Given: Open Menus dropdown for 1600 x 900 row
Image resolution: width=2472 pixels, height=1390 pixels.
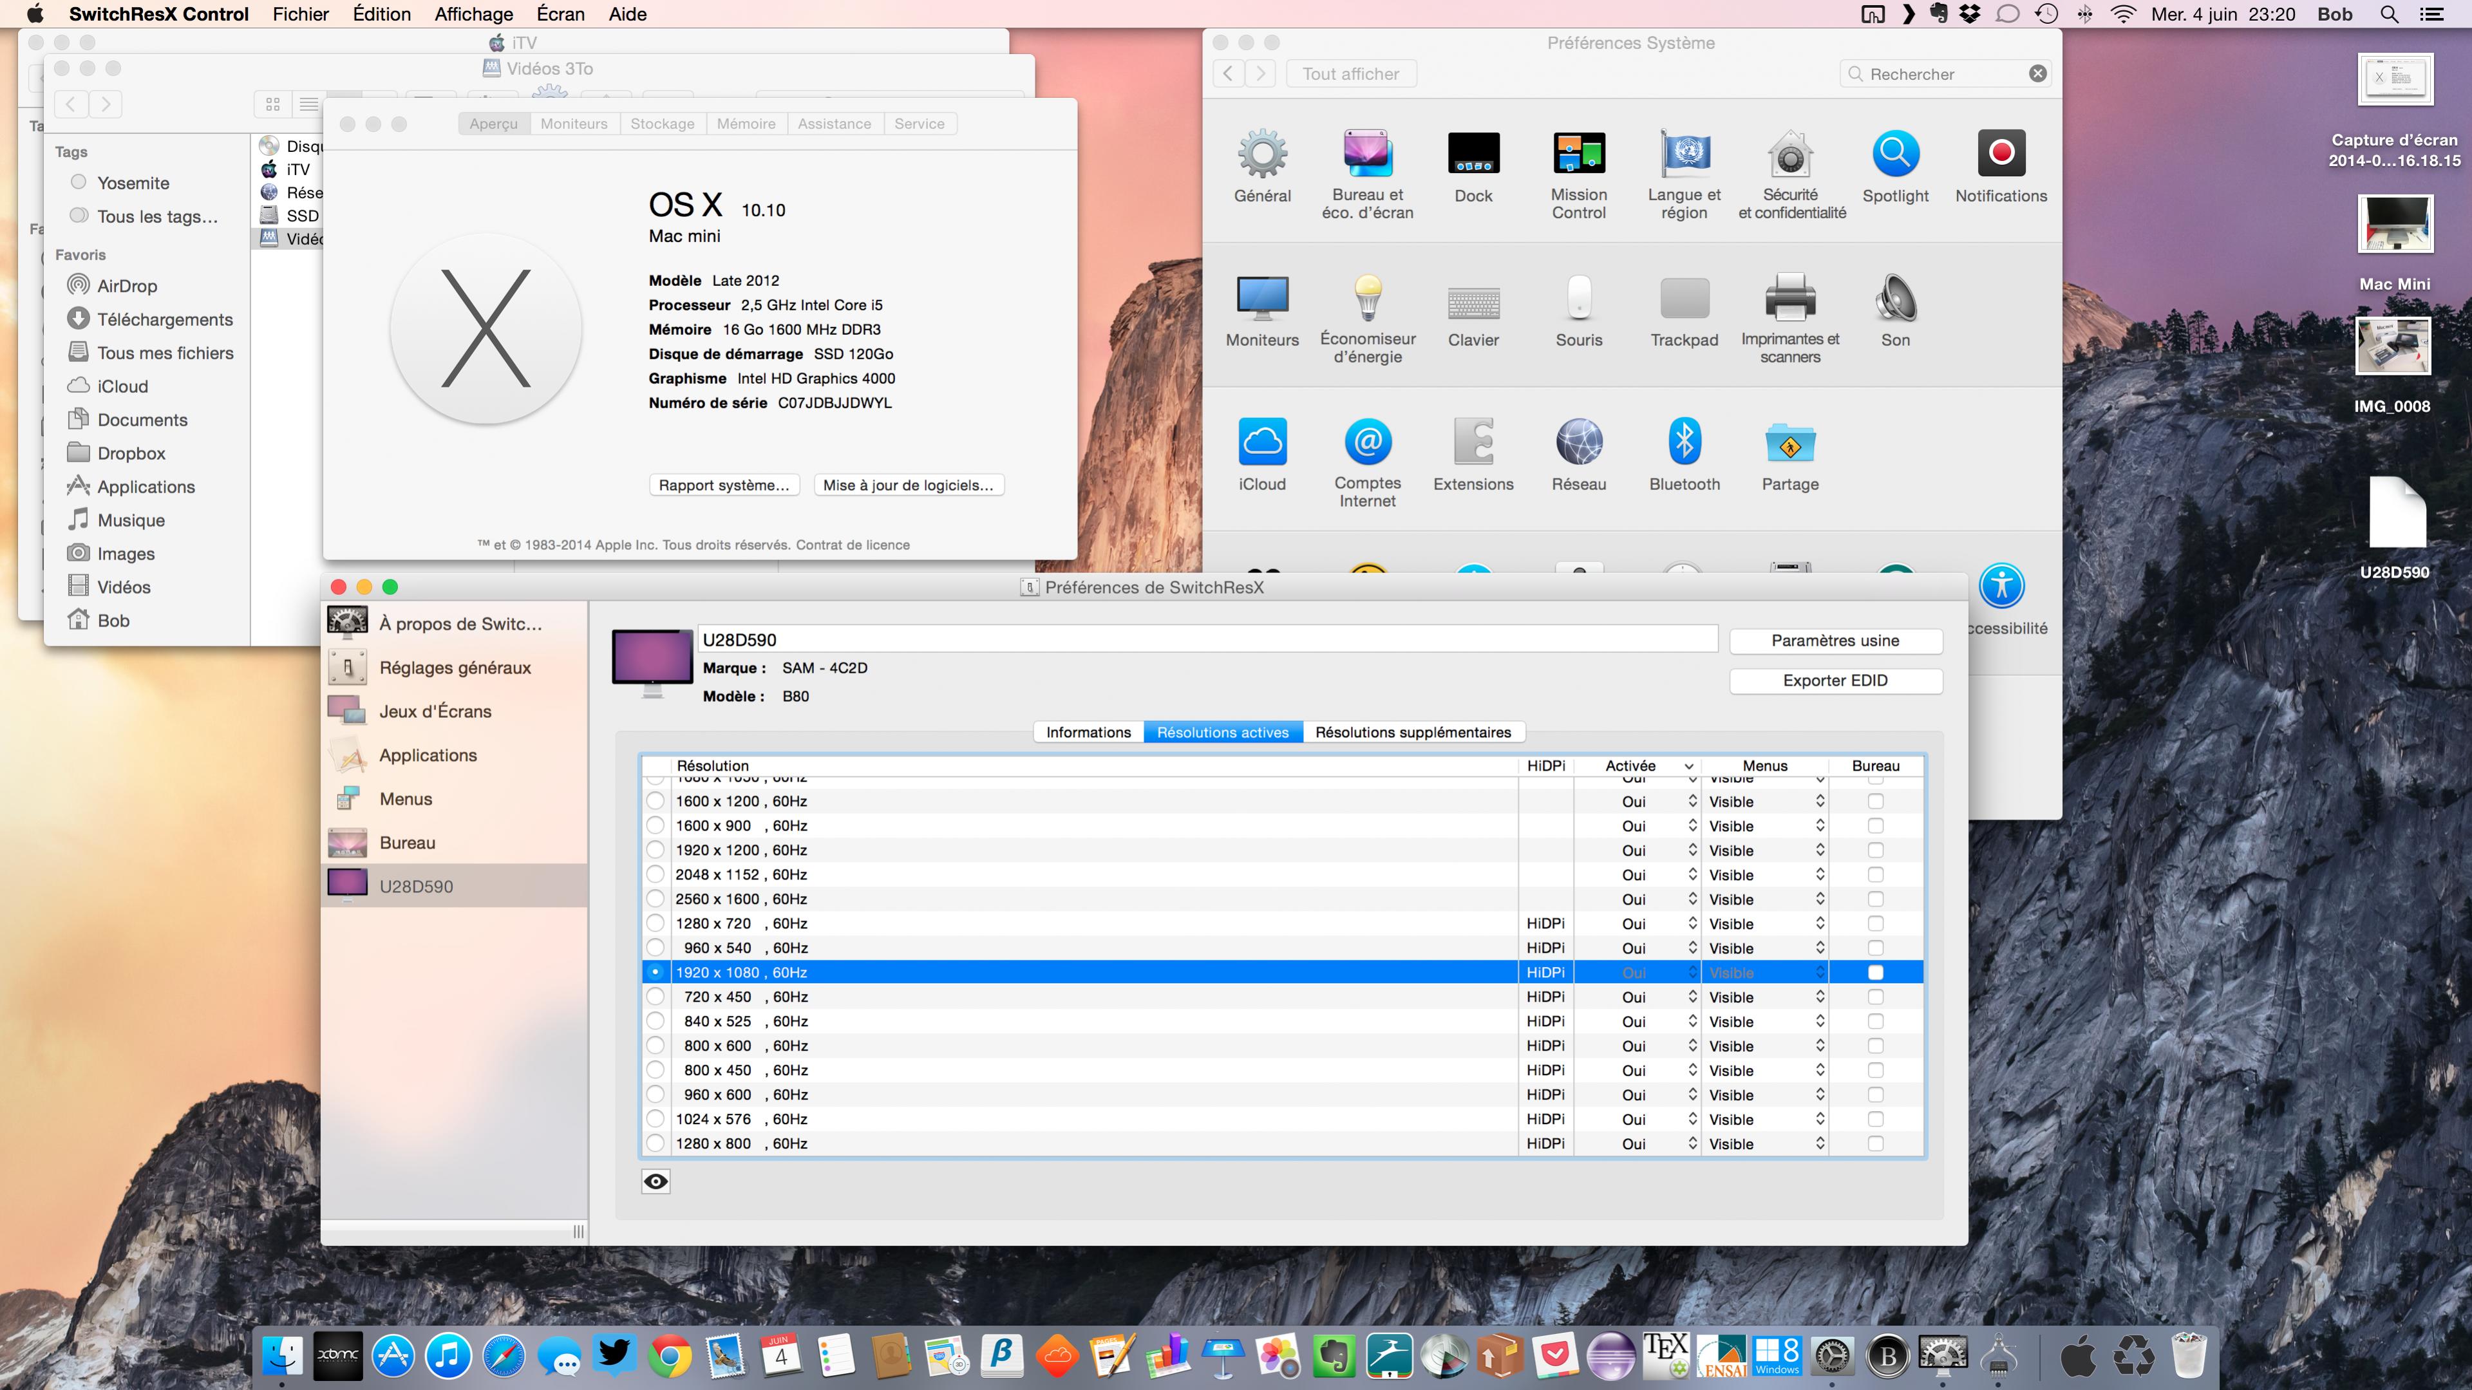Looking at the screenshot, I should [x=1765, y=826].
